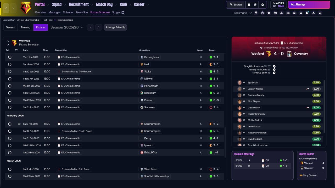
Task: Open the News Site tab
Action: click(x=82, y=12)
